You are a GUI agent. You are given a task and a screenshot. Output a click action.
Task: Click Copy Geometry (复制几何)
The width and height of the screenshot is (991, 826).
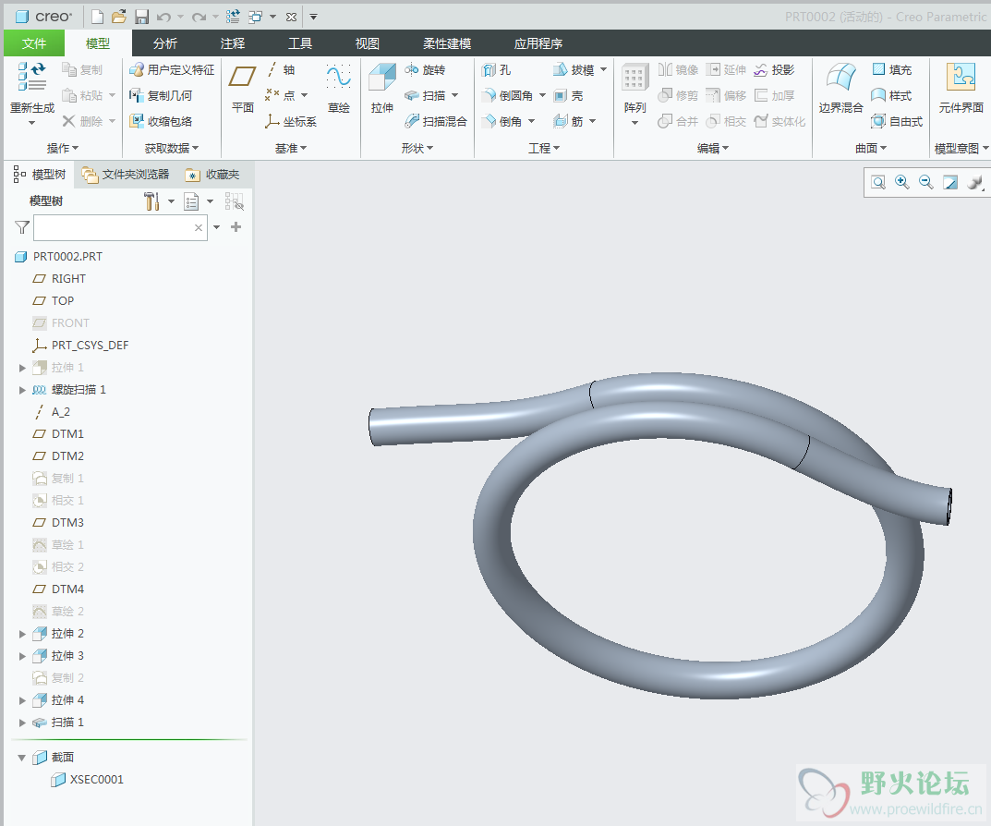161,95
